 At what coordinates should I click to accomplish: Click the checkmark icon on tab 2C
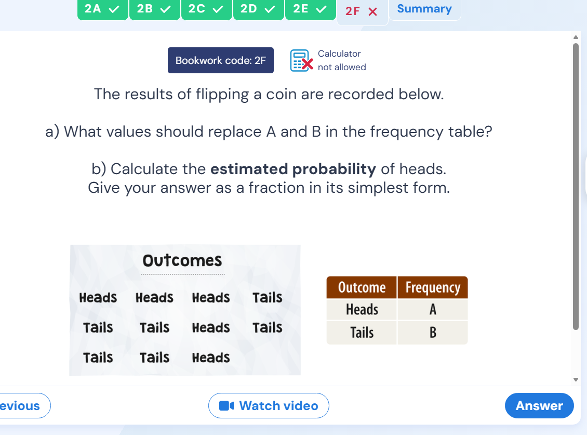218,8
